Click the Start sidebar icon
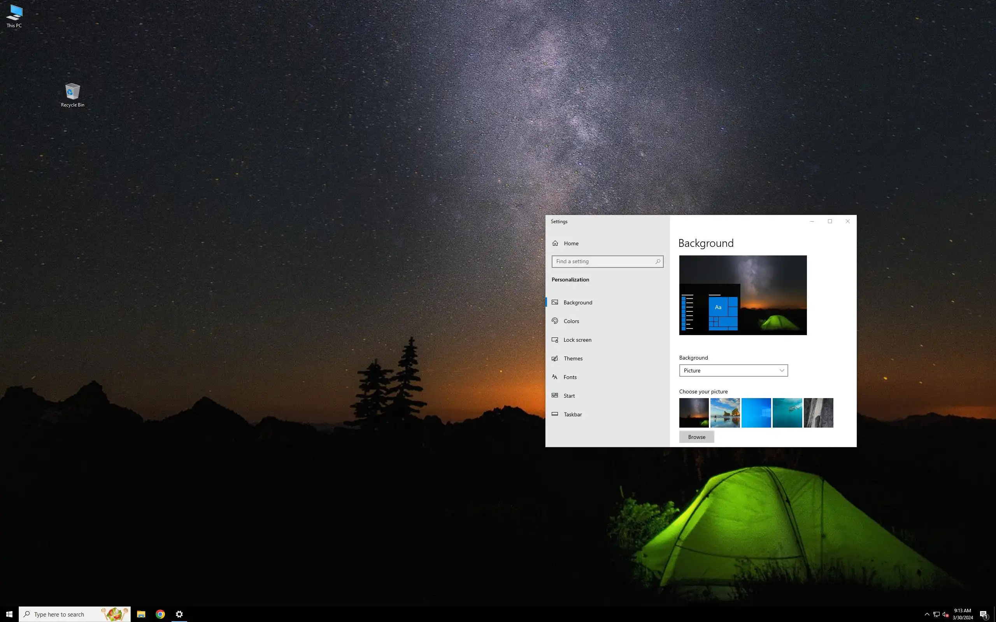This screenshot has height=622, width=996. pos(555,395)
